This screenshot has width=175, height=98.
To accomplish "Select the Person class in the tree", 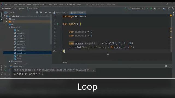I will tap(18, 56).
